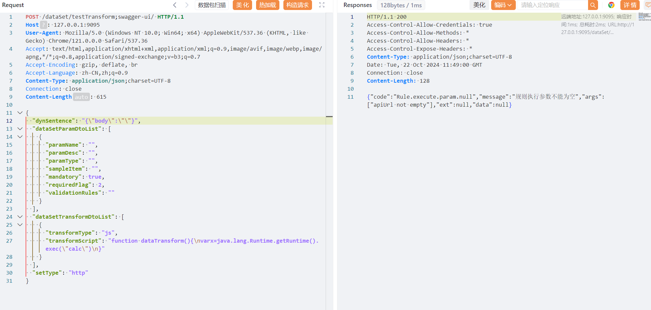Click the 128bytes / 1ms response size tag
Screen dimensions: 651x310
[x=401, y=5]
